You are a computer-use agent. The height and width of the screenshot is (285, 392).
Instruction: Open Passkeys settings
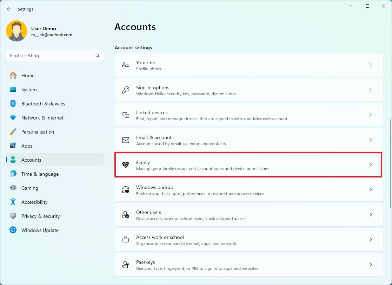(371, 265)
